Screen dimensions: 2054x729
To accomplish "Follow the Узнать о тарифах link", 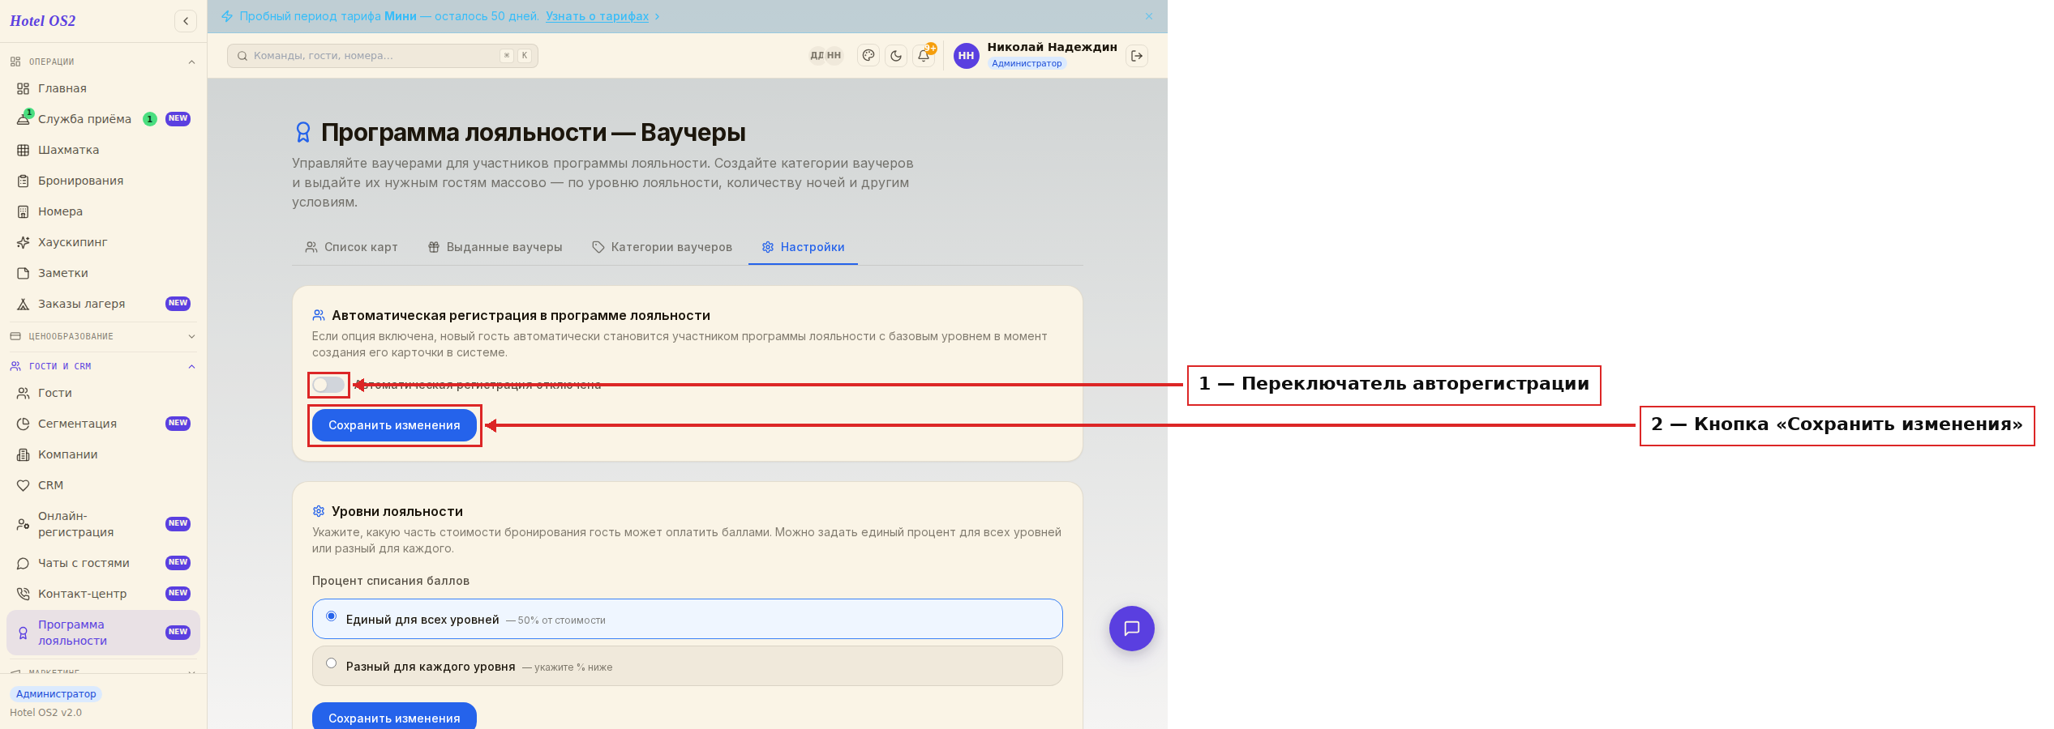I will (597, 16).
